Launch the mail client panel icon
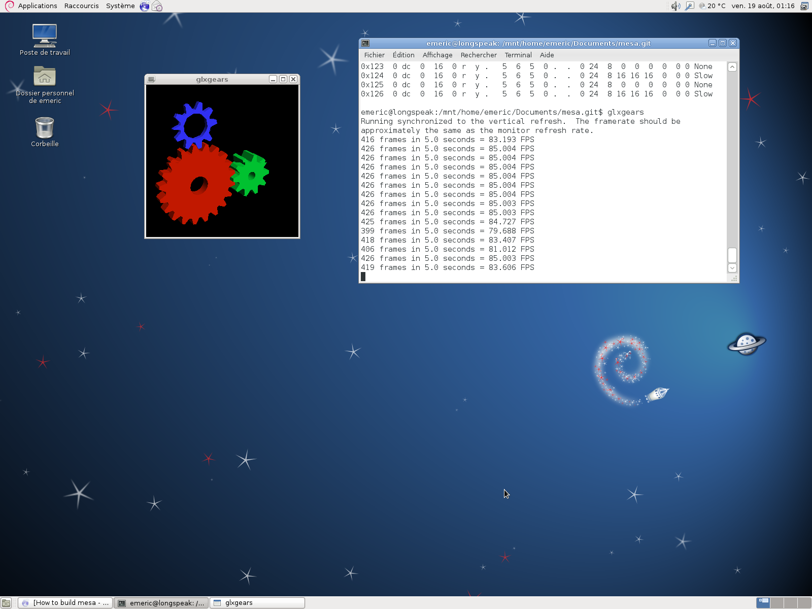The image size is (812, 609). click(x=157, y=6)
